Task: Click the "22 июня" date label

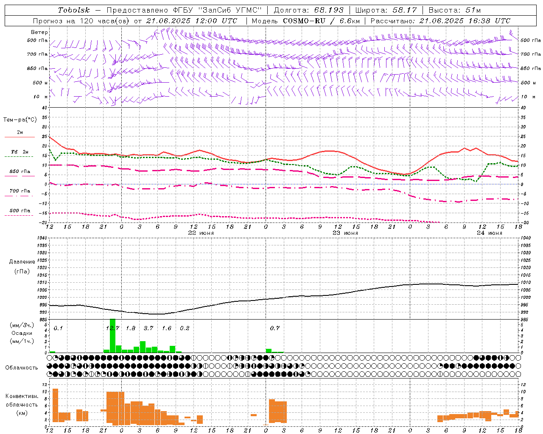Action: click(201, 233)
